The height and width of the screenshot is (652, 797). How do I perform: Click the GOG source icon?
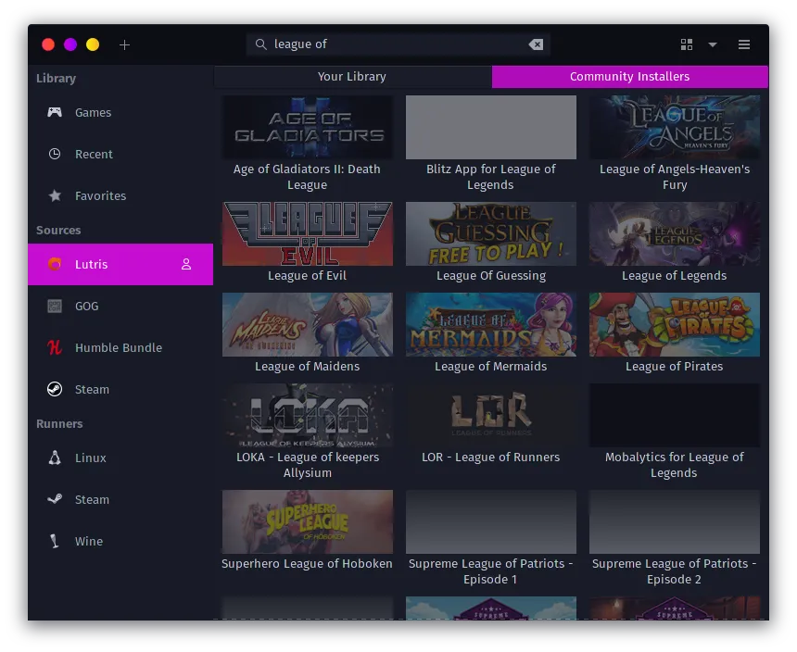pos(55,306)
